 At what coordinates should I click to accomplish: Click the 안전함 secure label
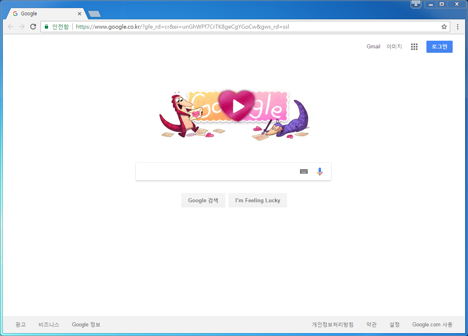pyautogui.click(x=60, y=27)
